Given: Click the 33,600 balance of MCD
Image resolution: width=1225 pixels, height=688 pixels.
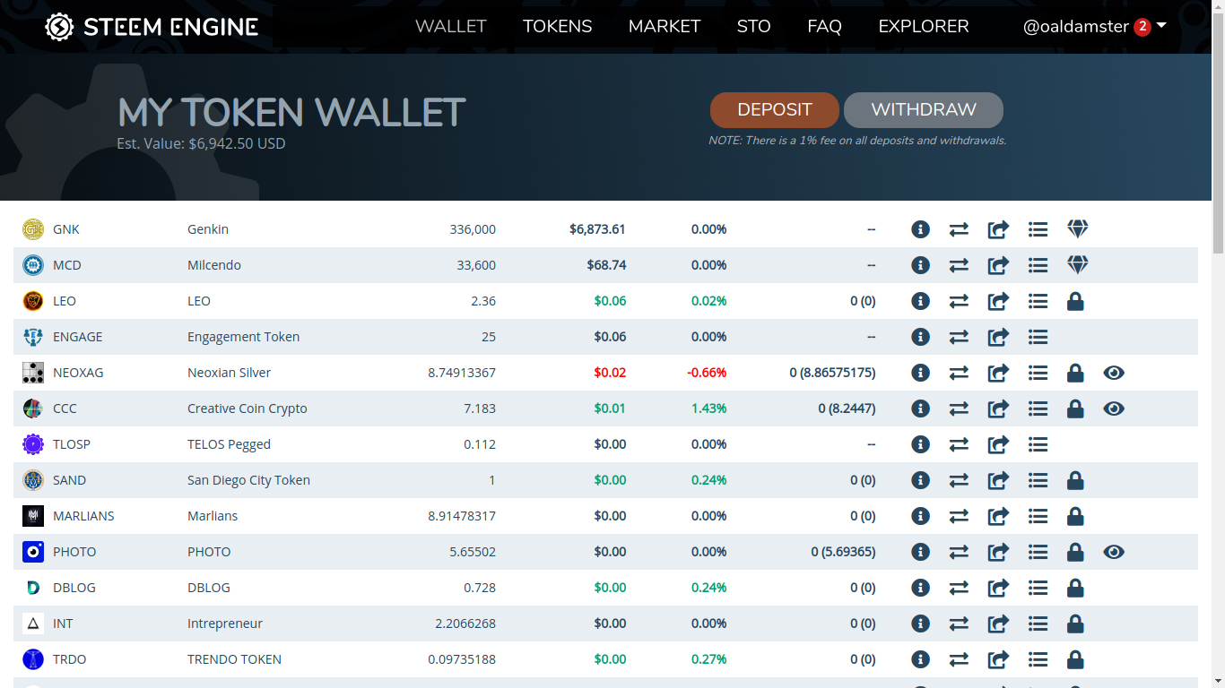Looking at the screenshot, I should (476, 265).
